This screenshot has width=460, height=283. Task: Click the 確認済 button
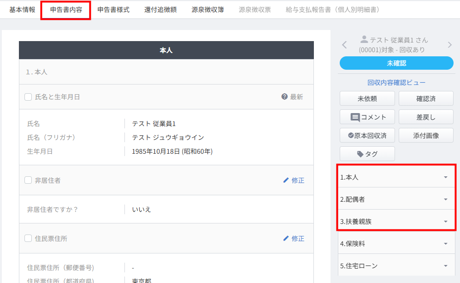426,99
